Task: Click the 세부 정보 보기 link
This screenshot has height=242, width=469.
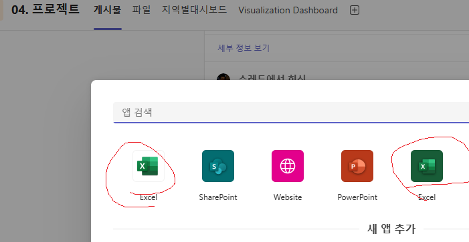Action: tap(244, 48)
